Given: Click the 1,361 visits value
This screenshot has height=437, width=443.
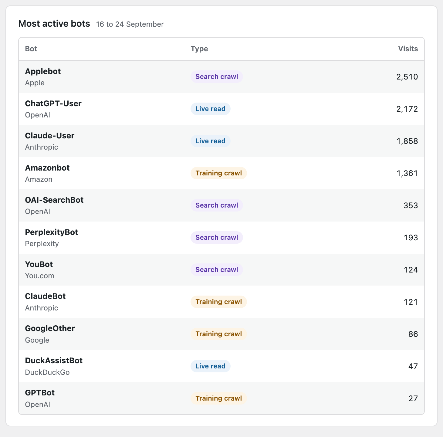Looking at the screenshot, I should click(x=407, y=173).
